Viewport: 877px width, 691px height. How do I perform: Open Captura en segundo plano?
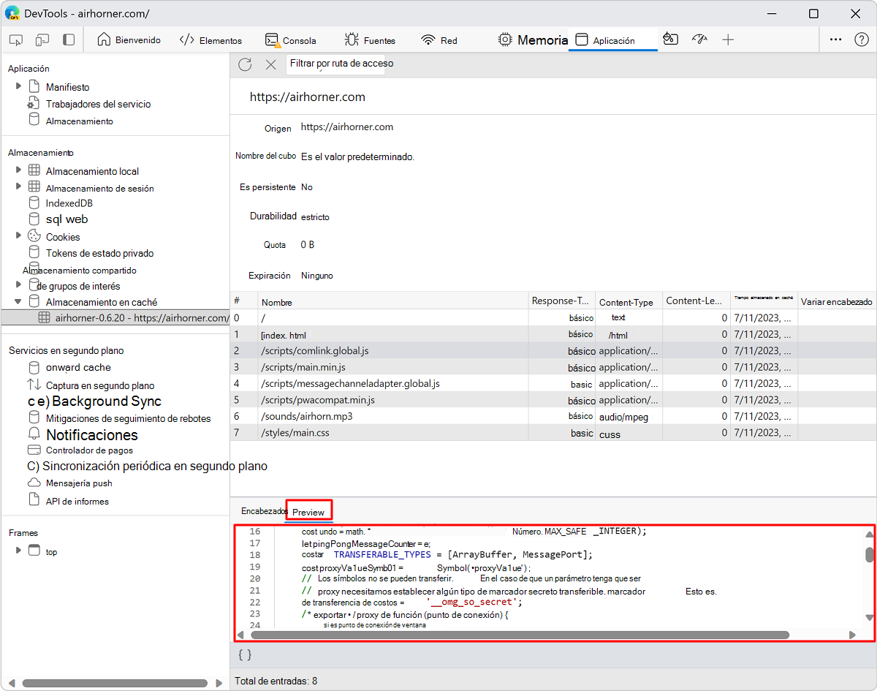[x=100, y=385]
